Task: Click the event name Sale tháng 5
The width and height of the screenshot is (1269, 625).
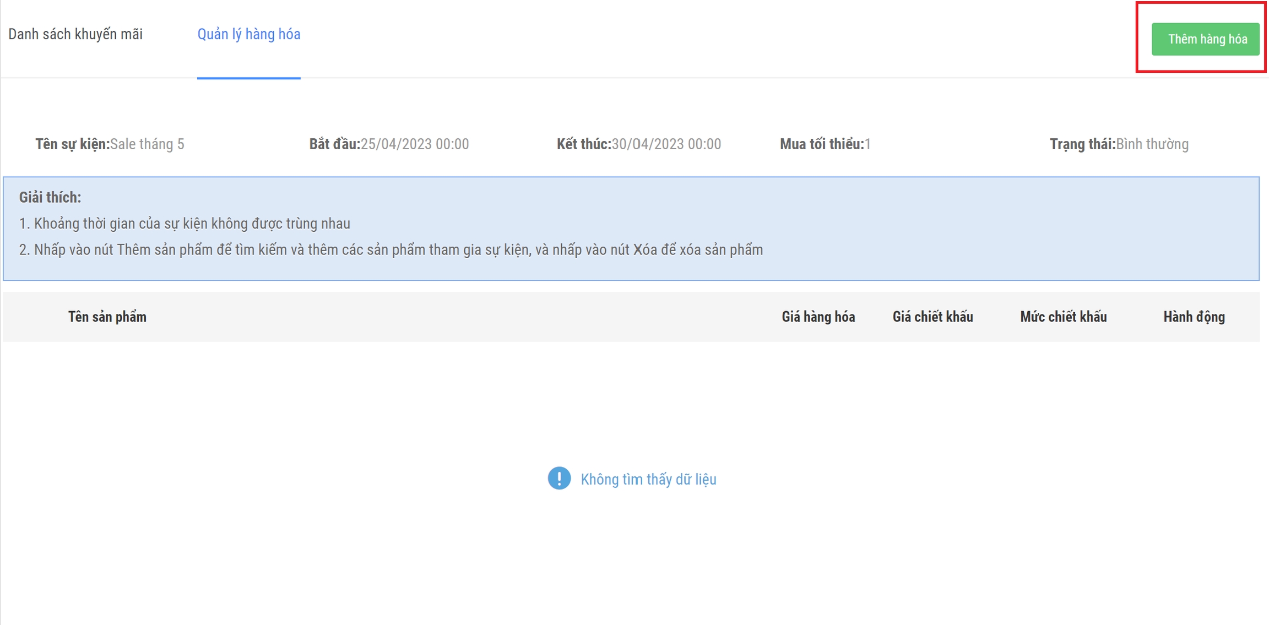Action: [x=147, y=144]
